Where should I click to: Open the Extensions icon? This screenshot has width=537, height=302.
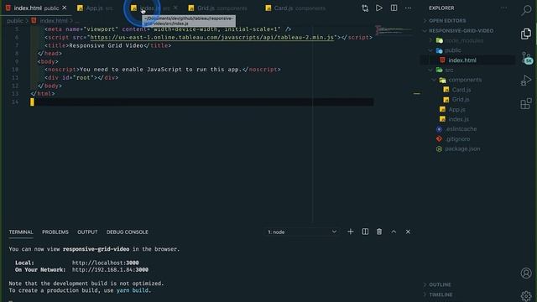pyautogui.click(x=526, y=103)
